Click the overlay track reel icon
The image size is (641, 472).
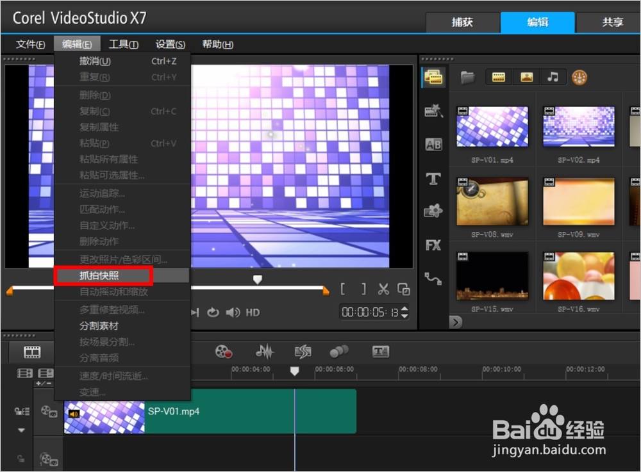[x=49, y=459]
